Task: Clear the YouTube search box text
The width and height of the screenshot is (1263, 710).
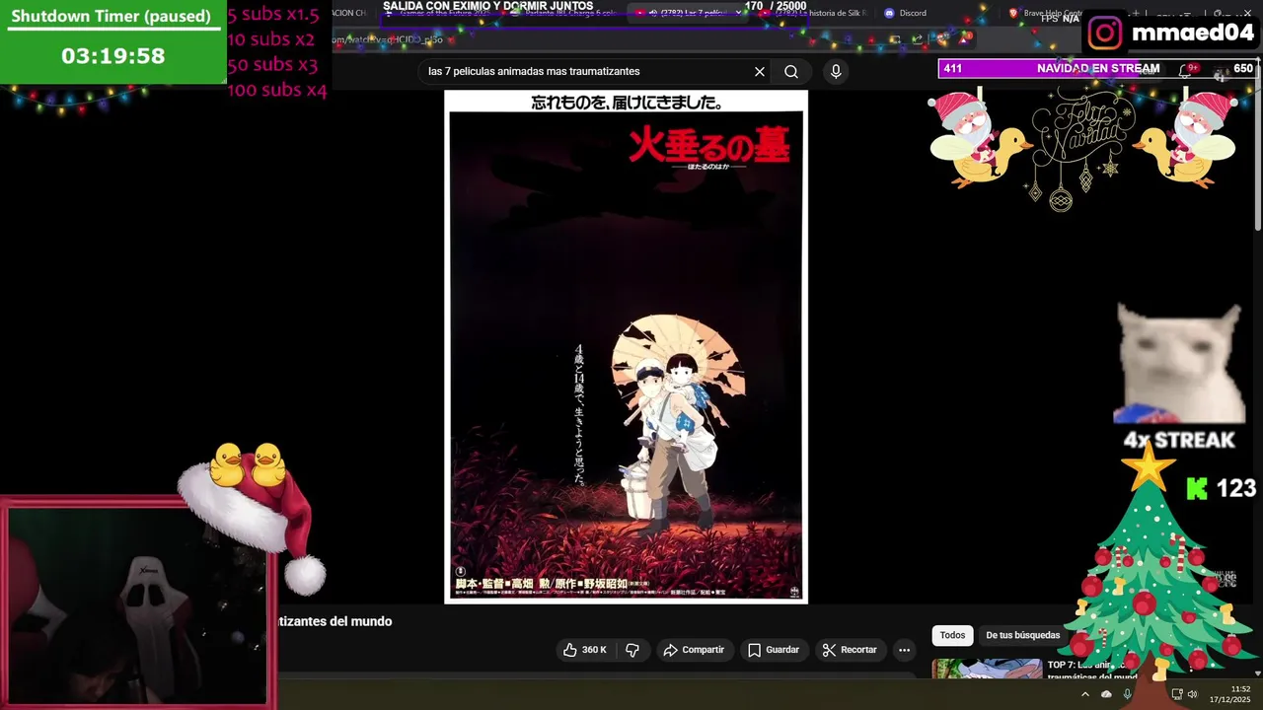Action: [x=760, y=71]
